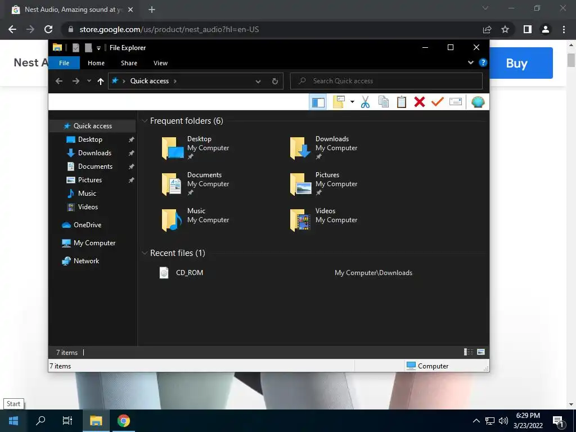576x432 pixels.
Task: Open the Quick Access Toolbar customize dropdown
Action: pyautogui.click(x=98, y=48)
